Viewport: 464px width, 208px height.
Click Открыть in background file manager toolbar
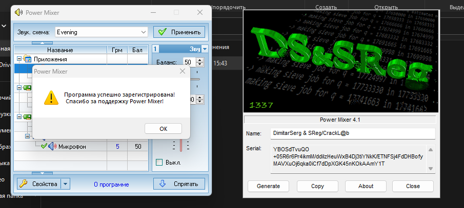pos(386,7)
